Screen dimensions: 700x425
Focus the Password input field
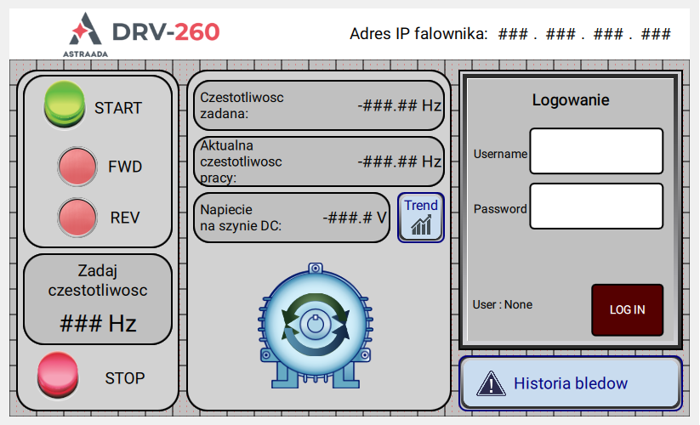tap(596, 206)
